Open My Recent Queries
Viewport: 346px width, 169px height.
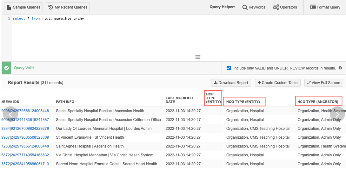[68, 7]
